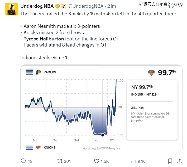This screenshot has height=167, width=187.
Task: Select the OT axis label
Action: click(112, 140)
